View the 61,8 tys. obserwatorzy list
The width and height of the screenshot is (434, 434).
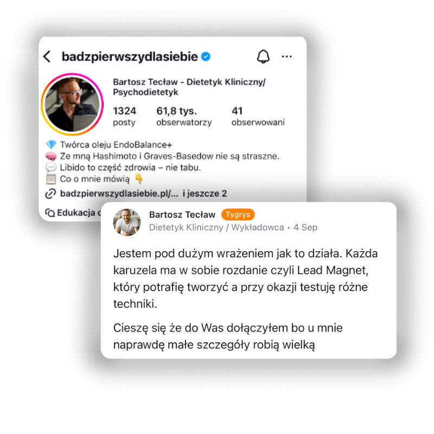pos(184,116)
